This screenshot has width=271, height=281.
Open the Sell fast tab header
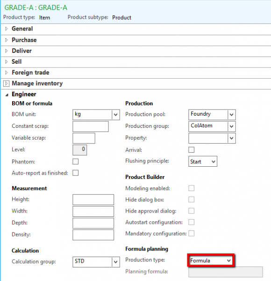click(x=136, y=62)
